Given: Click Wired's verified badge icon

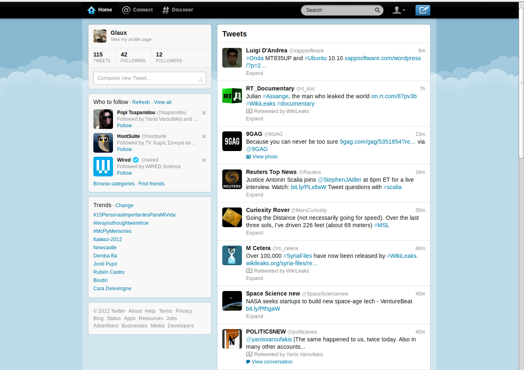Looking at the screenshot, I should (x=136, y=160).
